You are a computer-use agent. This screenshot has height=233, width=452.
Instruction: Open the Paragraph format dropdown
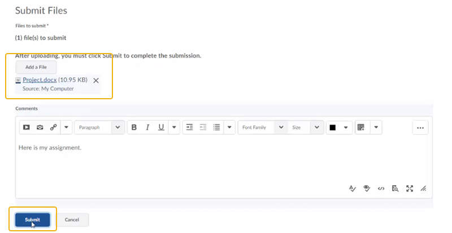pyautogui.click(x=99, y=128)
